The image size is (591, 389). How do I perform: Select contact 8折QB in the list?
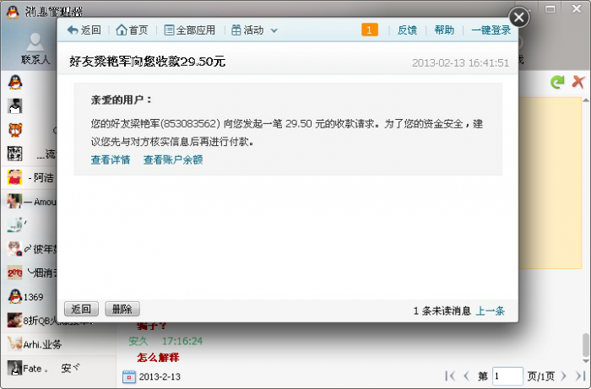(x=29, y=321)
